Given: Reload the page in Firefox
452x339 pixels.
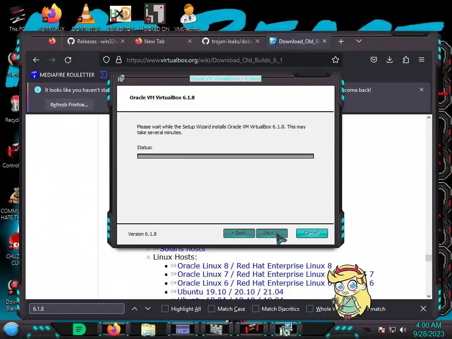Looking at the screenshot, I should (68, 60).
